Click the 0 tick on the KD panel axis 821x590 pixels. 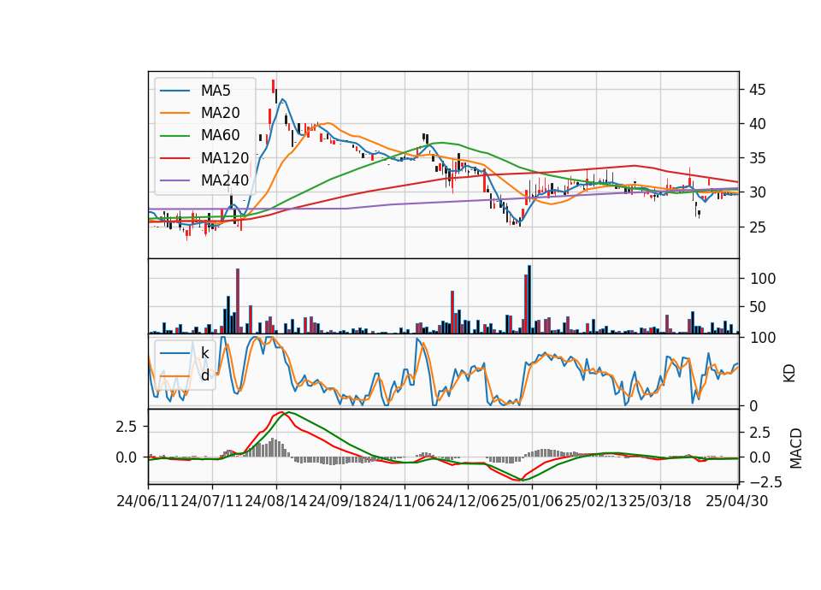click(x=753, y=405)
